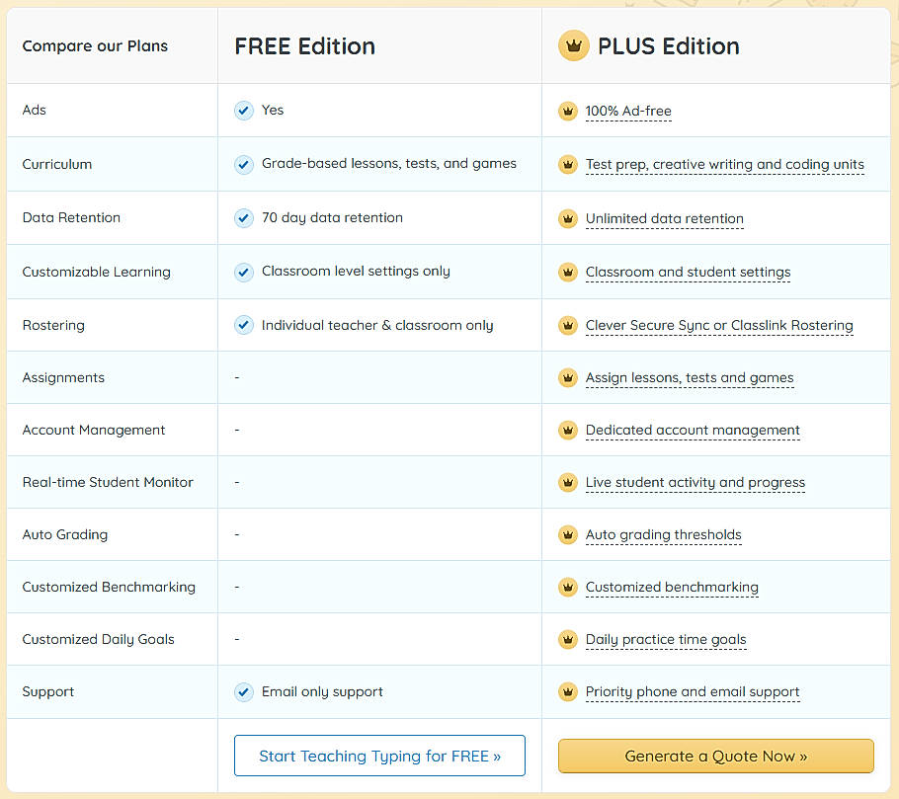Click the crown icon beside Live student activity
899x799 pixels.
[x=568, y=482]
